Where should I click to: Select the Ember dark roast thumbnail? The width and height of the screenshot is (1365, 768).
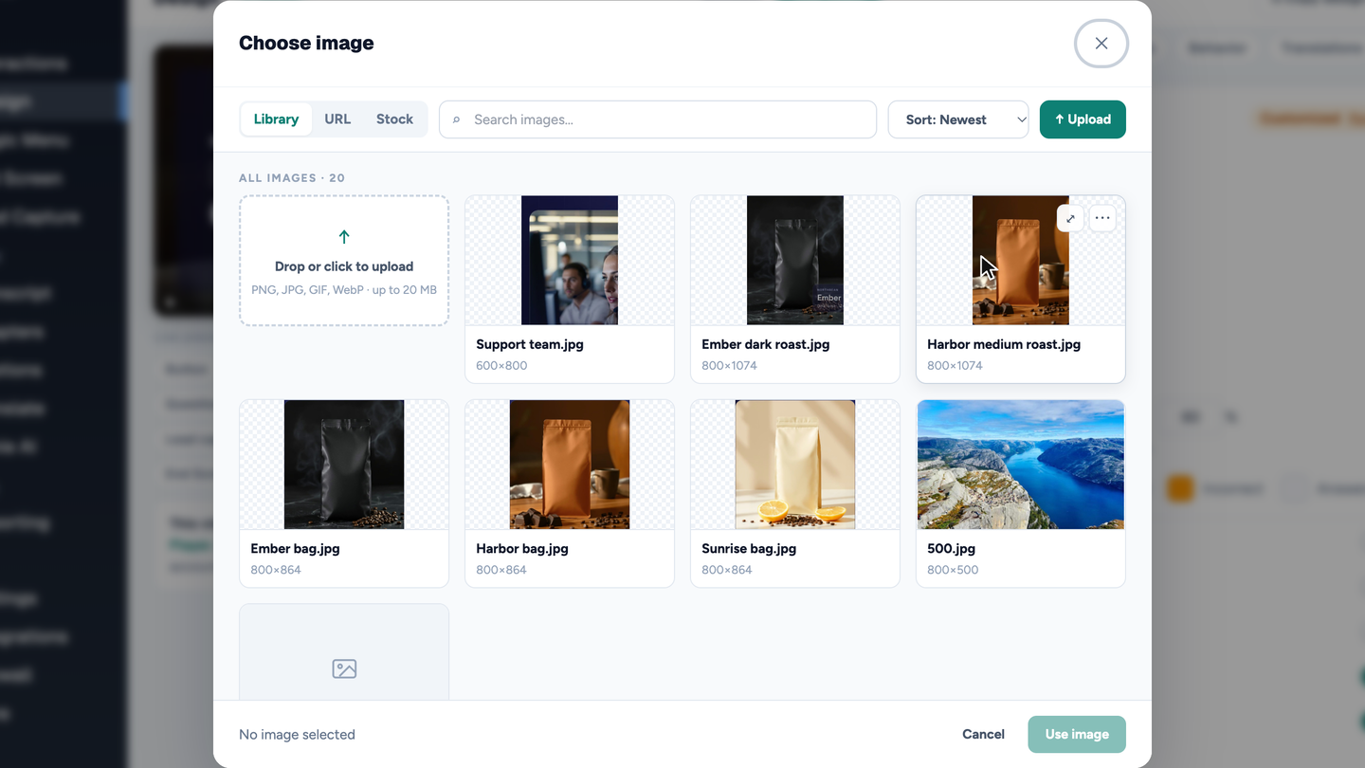(x=795, y=261)
